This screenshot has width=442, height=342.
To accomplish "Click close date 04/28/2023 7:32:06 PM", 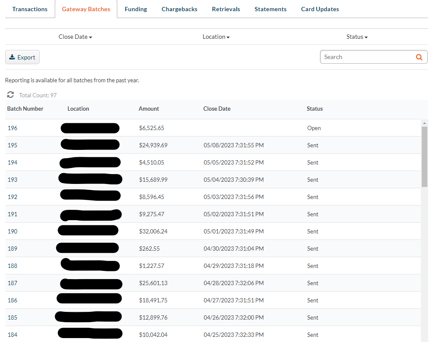I will point(234,283).
